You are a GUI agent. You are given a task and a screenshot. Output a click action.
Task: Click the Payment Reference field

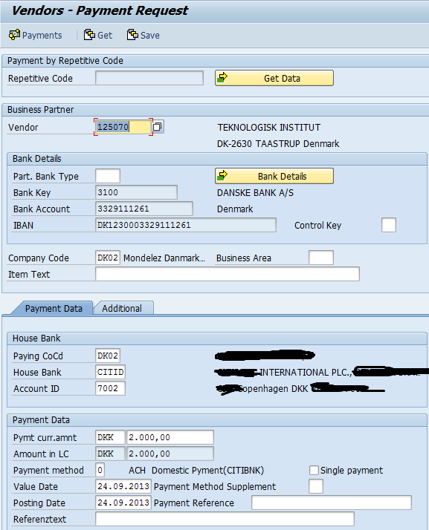332,503
